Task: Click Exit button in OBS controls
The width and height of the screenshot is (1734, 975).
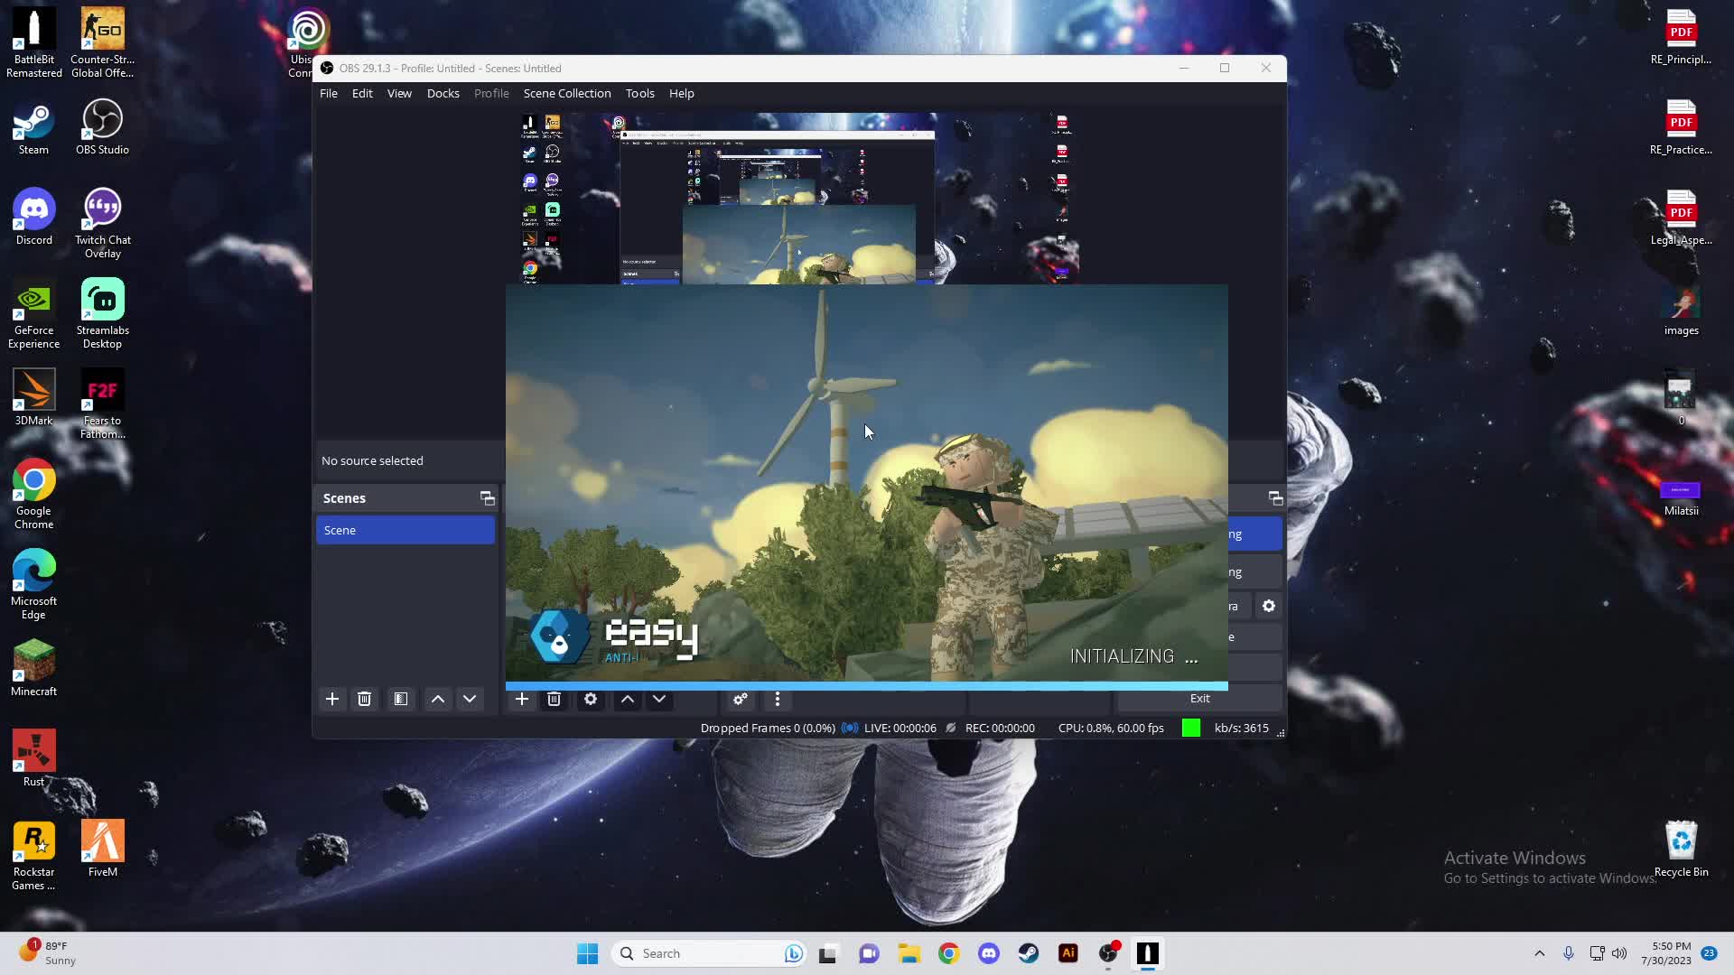Action: [1199, 698]
